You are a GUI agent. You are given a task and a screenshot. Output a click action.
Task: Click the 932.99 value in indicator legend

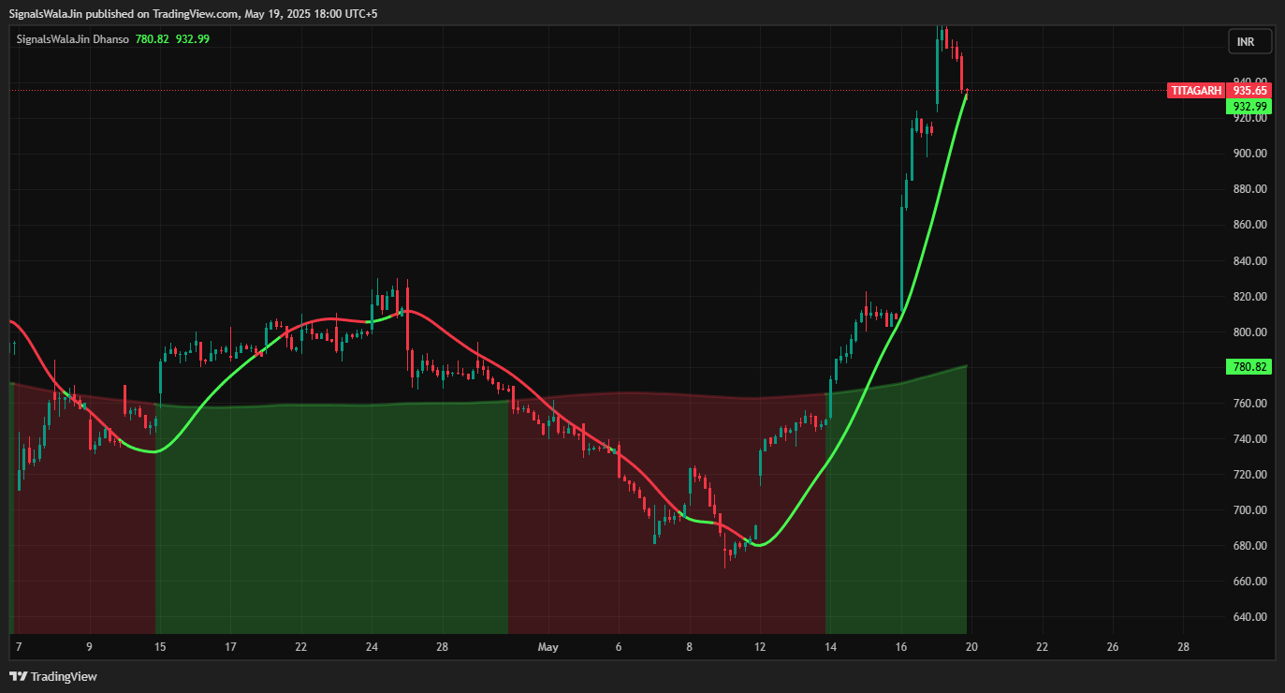click(193, 38)
